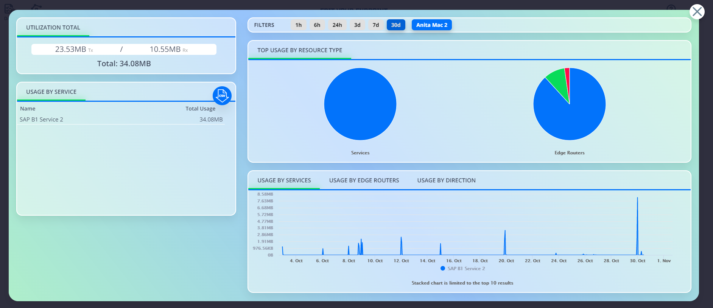Switch to Usage By Edge Routers tab

click(x=364, y=180)
